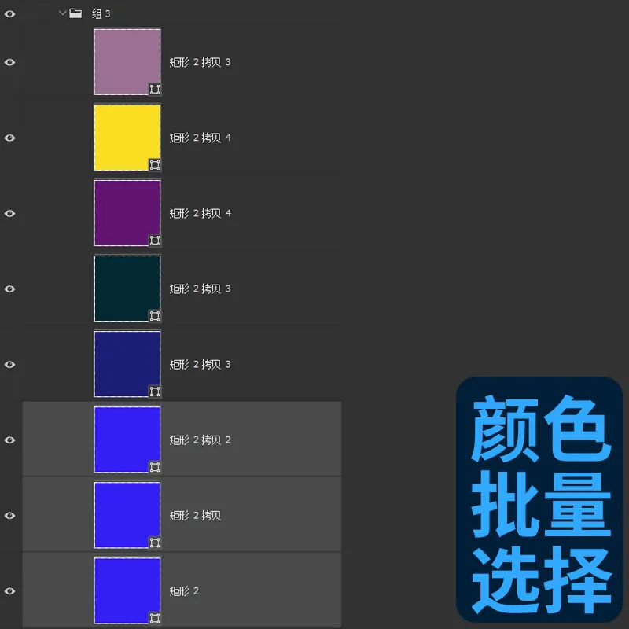Hide the yellow 矩形 2 拷贝 4 layer
The height and width of the screenshot is (629, 629).
9,137
